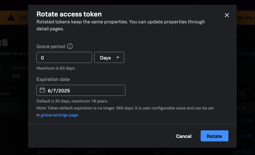Click the Grace period info icon
Image resolution: width=255 pixels, height=155 pixels.
point(70,46)
